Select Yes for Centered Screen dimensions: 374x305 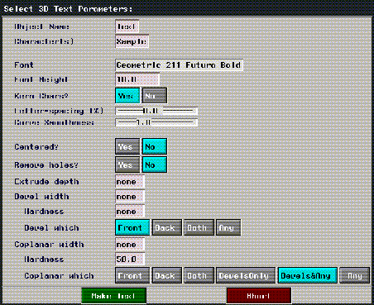coord(127,146)
